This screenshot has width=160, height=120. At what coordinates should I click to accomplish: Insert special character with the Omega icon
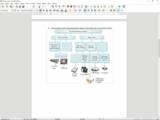(x=86, y=6)
